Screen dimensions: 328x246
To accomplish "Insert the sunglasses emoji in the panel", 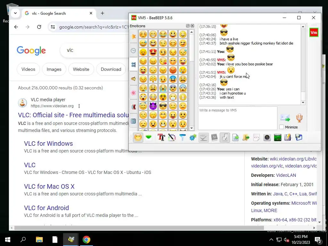I will coord(163,106).
